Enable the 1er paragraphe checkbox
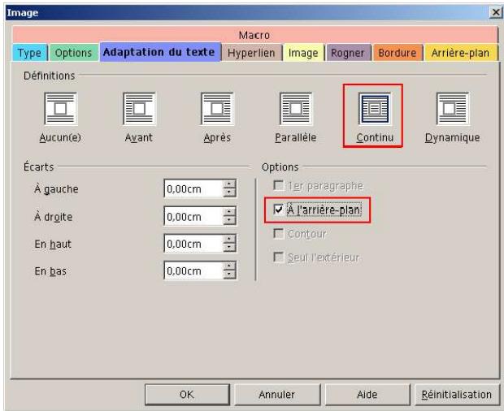The width and height of the screenshot is (504, 411). coord(278,185)
